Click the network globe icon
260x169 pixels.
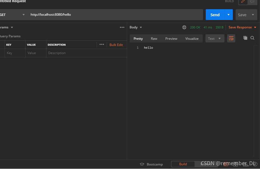184,27
